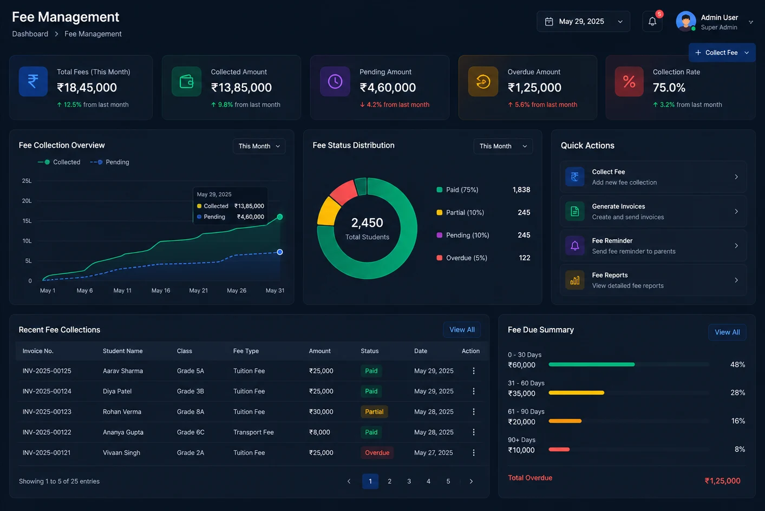Click the Partial status badge for Rohan Verma
The height and width of the screenshot is (511, 765).
coord(374,412)
